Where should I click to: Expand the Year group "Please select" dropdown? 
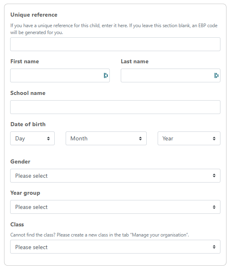pyautogui.click(x=115, y=207)
